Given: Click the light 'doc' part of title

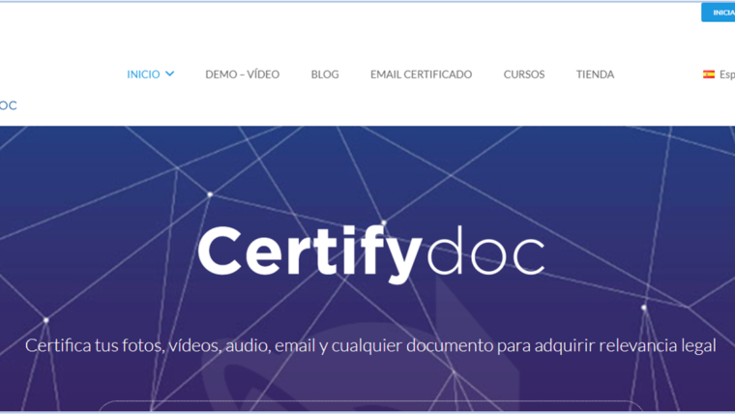Looking at the screenshot, I should 484,253.
